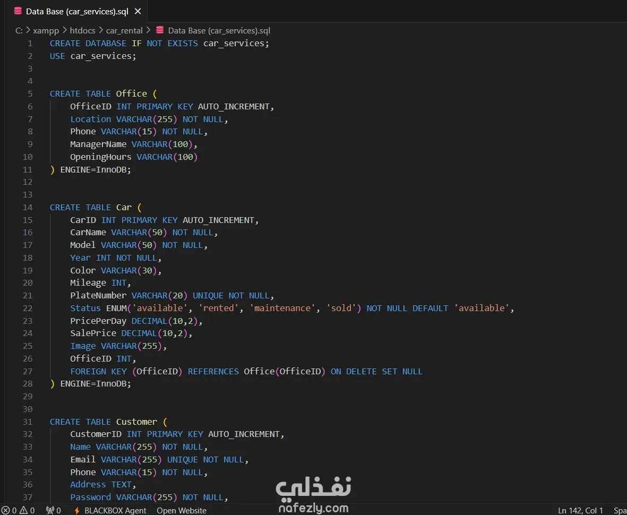
Task: Open the htdocs breadcrumb folder
Action: [x=82, y=30]
